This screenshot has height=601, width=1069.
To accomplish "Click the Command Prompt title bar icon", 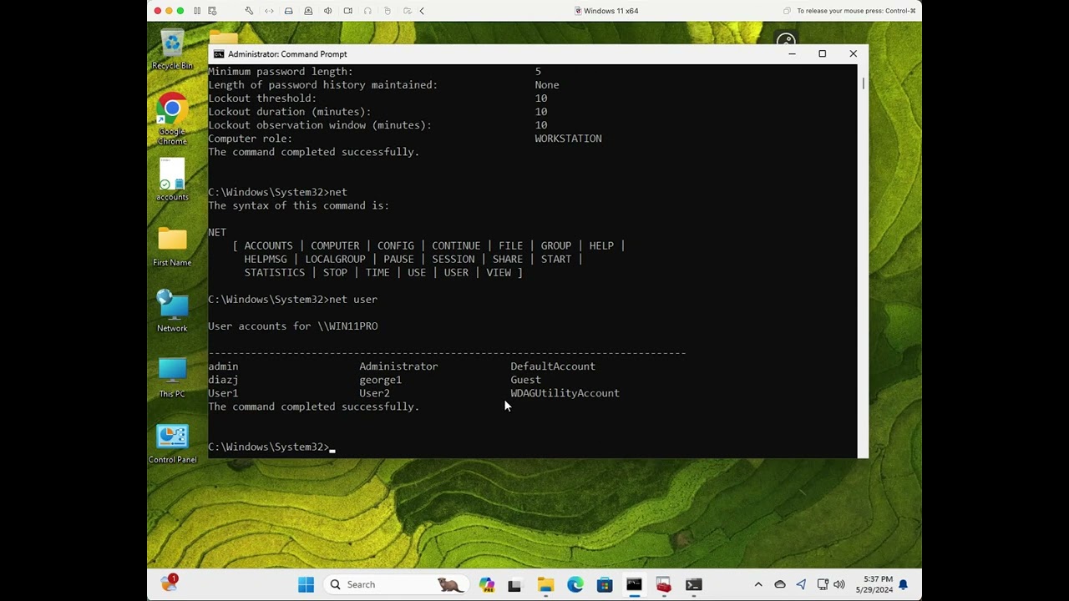I will coord(219,54).
